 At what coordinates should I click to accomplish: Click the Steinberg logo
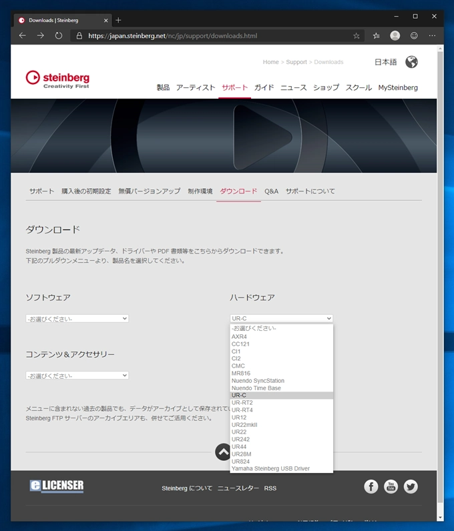pos(57,79)
